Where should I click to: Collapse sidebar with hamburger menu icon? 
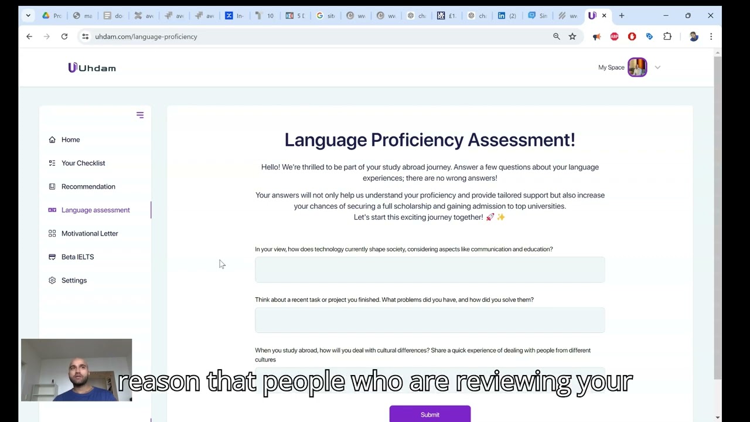140,115
